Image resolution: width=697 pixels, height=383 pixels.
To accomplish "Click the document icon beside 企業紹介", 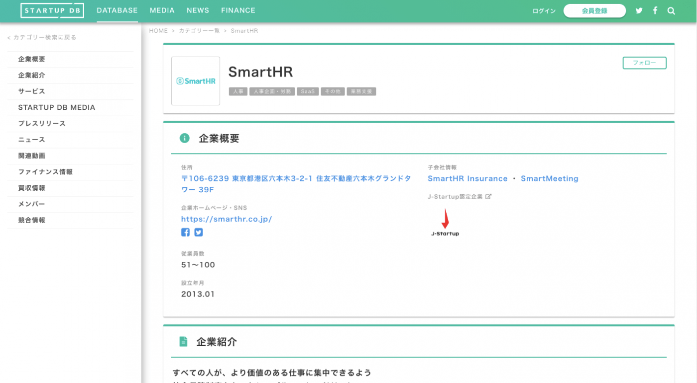I will tap(183, 342).
